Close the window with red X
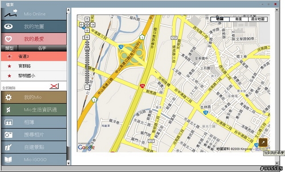The image size is (285, 172). click(275, 4)
